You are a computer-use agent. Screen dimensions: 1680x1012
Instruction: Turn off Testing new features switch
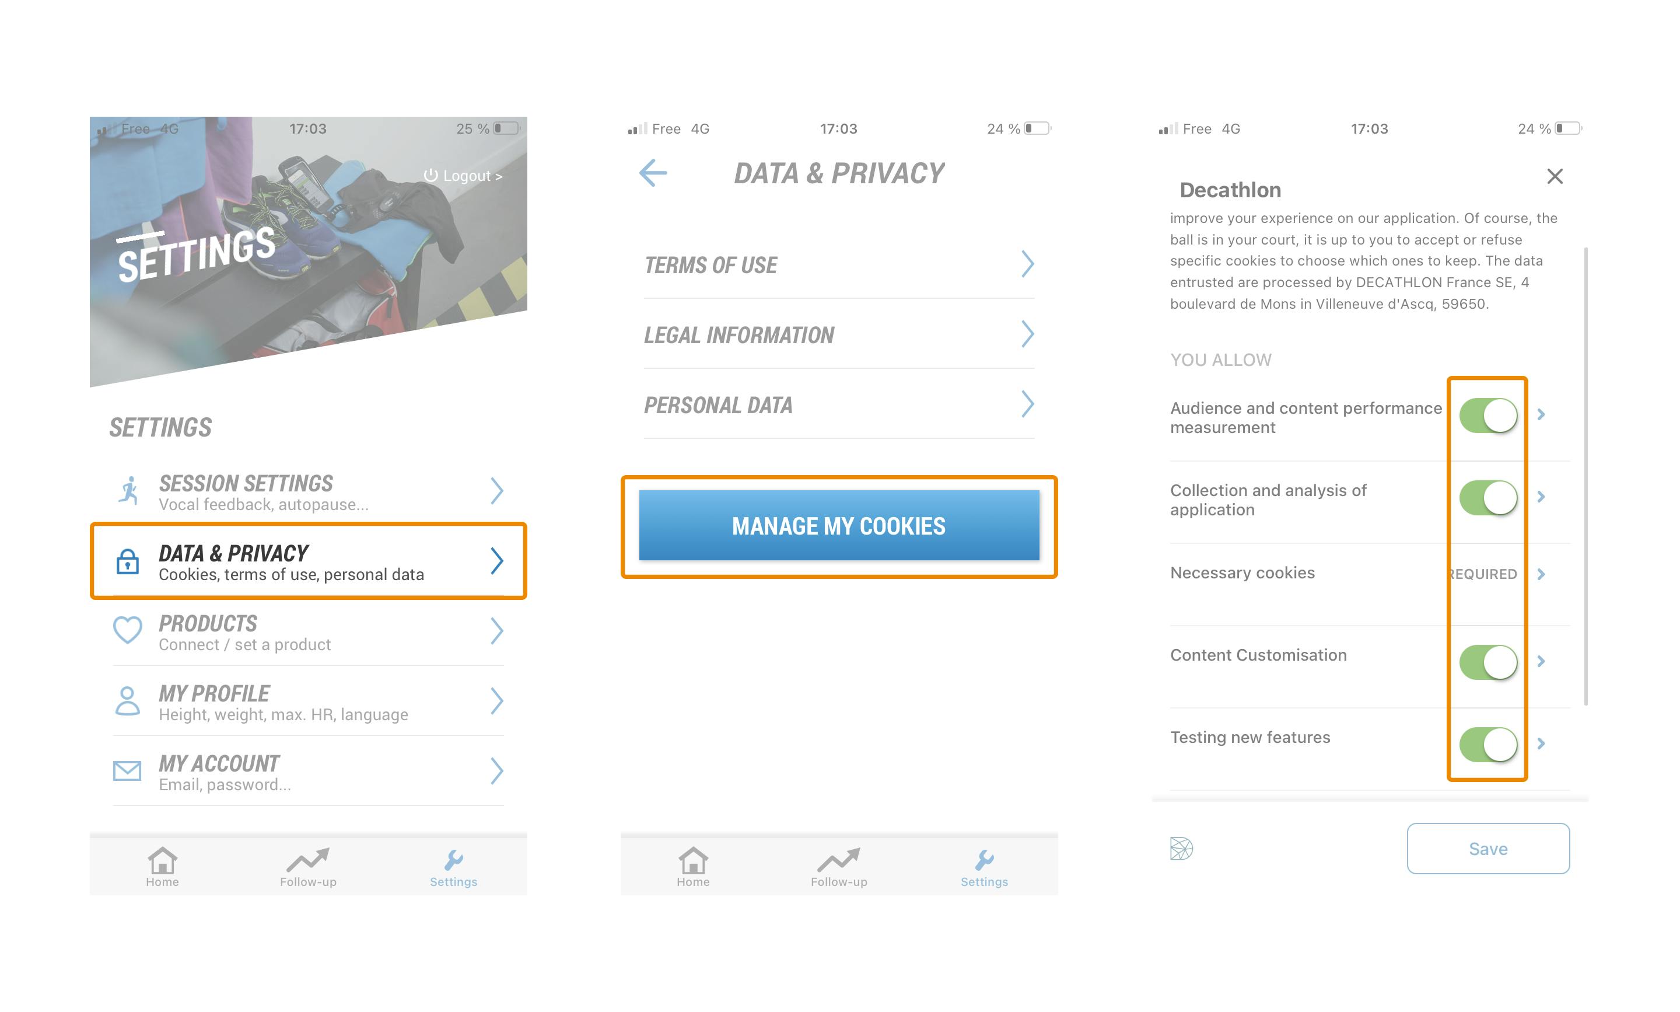(x=1488, y=744)
